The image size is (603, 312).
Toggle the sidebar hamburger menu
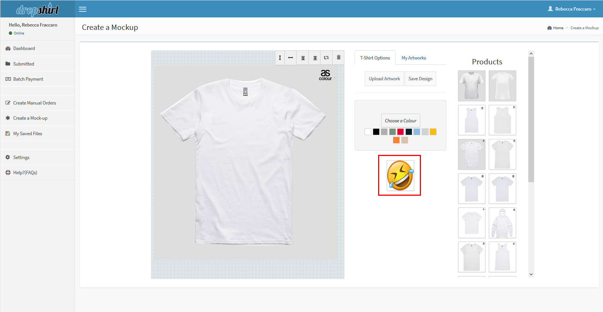point(83,9)
